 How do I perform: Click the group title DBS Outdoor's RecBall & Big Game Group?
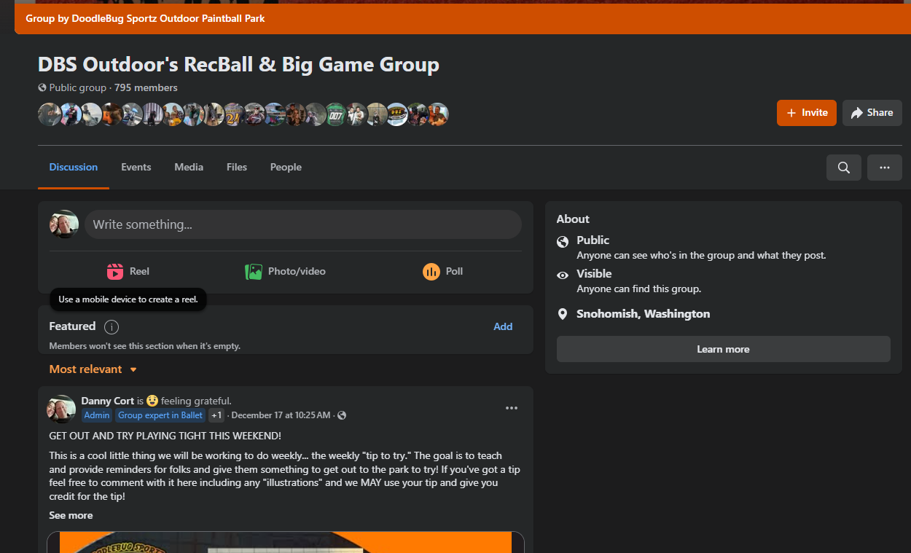[238, 65]
